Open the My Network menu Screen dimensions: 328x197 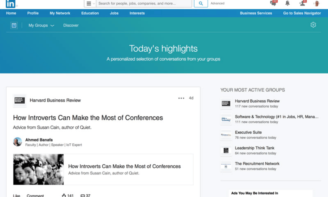click(x=60, y=13)
